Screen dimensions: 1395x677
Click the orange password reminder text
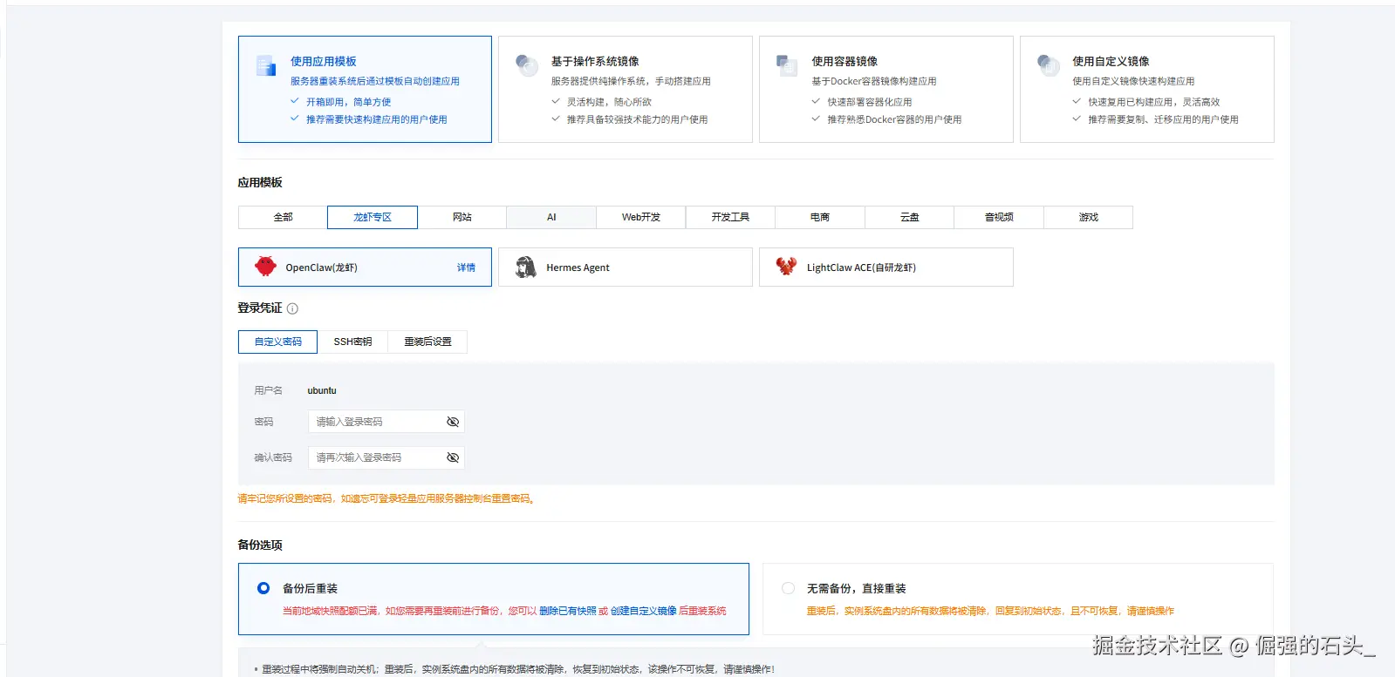click(x=386, y=498)
